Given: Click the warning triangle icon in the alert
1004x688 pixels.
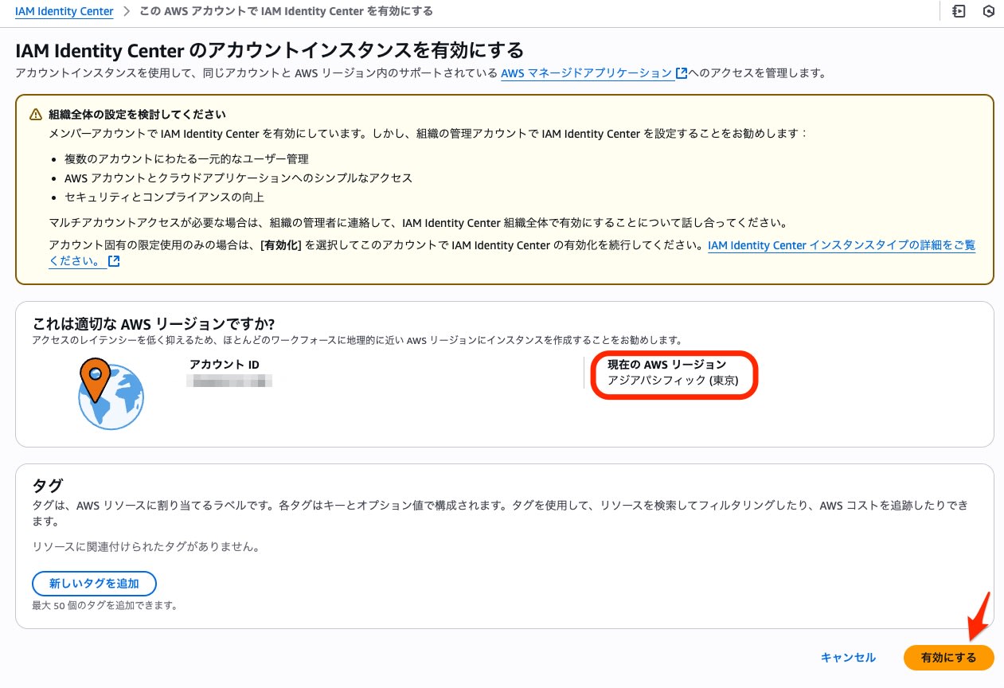Looking at the screenshot, I should [36, 115].
